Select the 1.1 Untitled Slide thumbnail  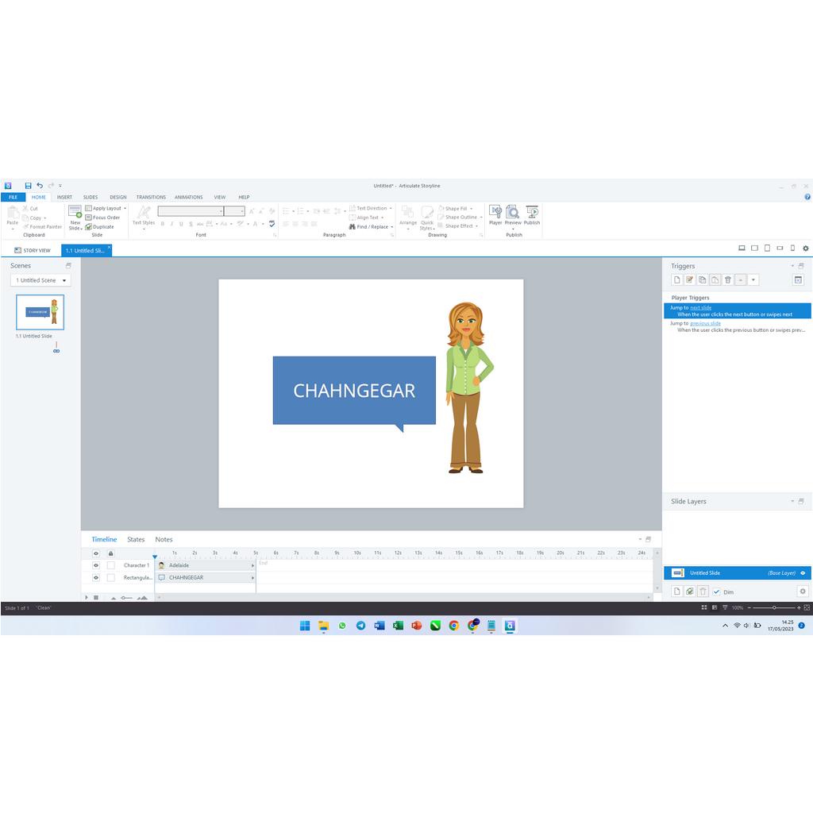point(40,311)
